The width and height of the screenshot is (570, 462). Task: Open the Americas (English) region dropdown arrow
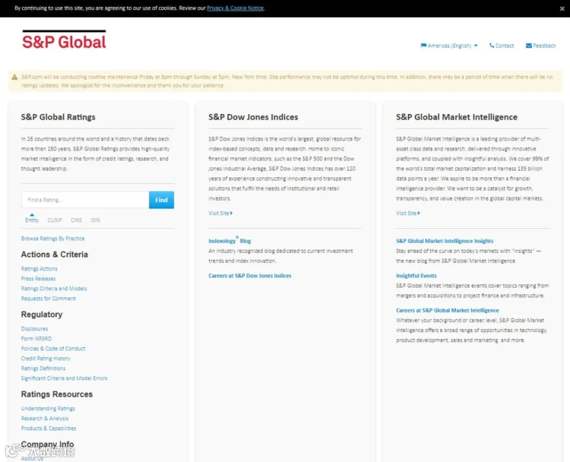[x=476, y=46]
